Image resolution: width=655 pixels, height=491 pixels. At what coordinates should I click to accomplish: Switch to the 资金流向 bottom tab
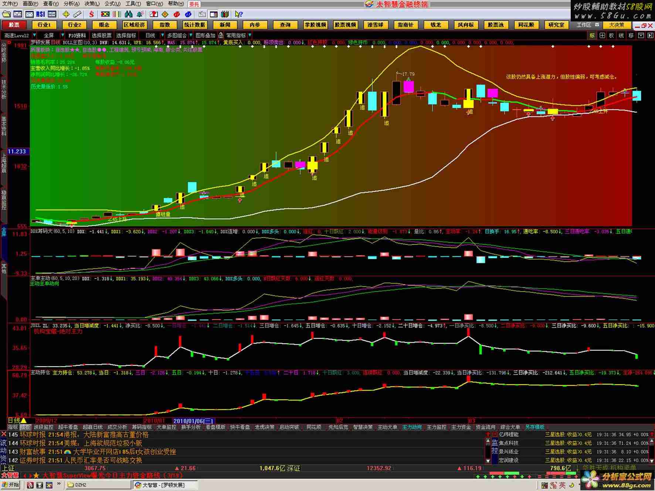pyautogui.click(x=485, y=427)
